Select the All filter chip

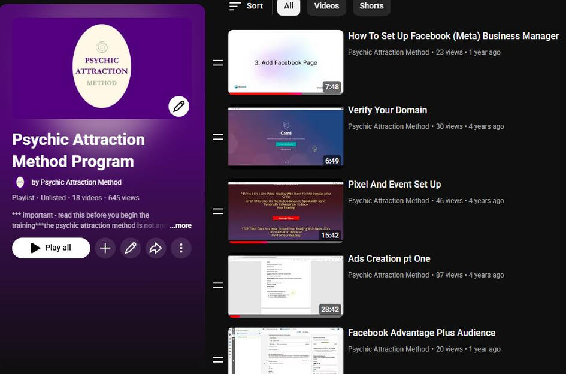pyautogui.click(x=289, y=6)
